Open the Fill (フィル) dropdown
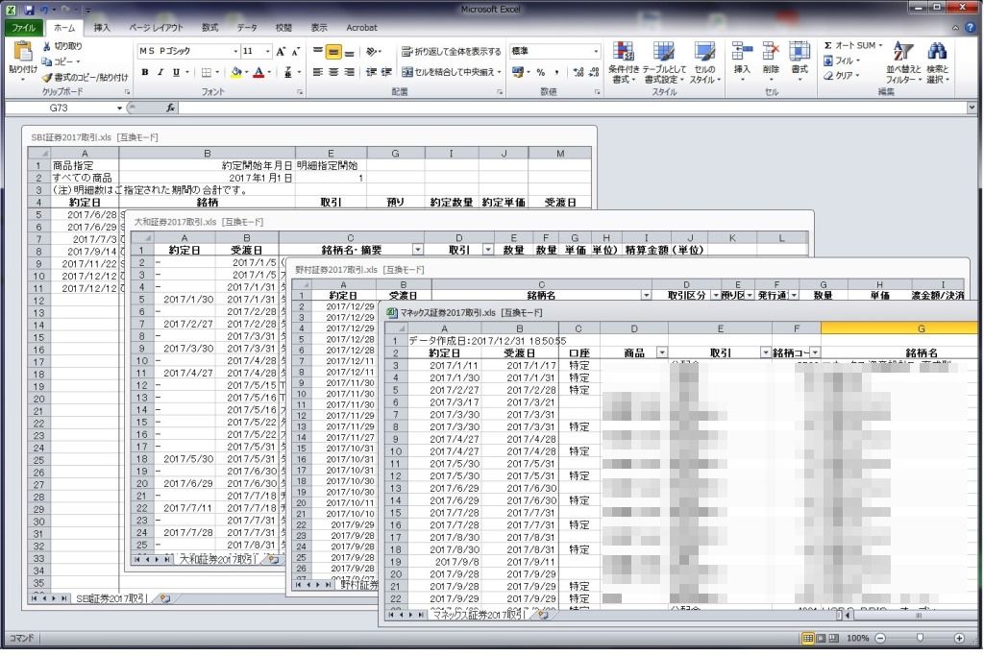The image size is (984, 656). (842, 61)
